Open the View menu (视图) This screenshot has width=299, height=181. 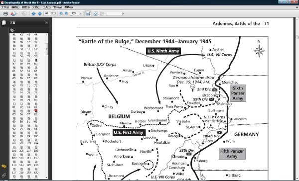(26, 7)
